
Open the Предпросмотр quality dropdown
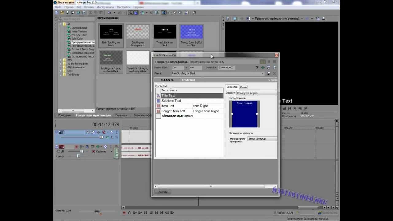point(302,18)
